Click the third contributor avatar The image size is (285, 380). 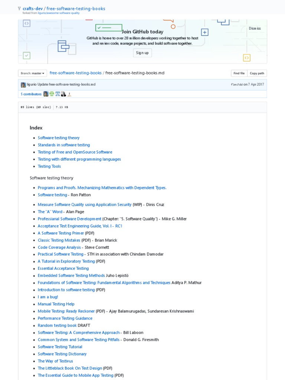coord(58,94)
